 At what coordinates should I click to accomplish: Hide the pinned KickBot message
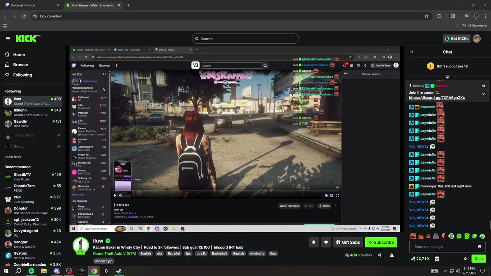[x=483, y=86]
